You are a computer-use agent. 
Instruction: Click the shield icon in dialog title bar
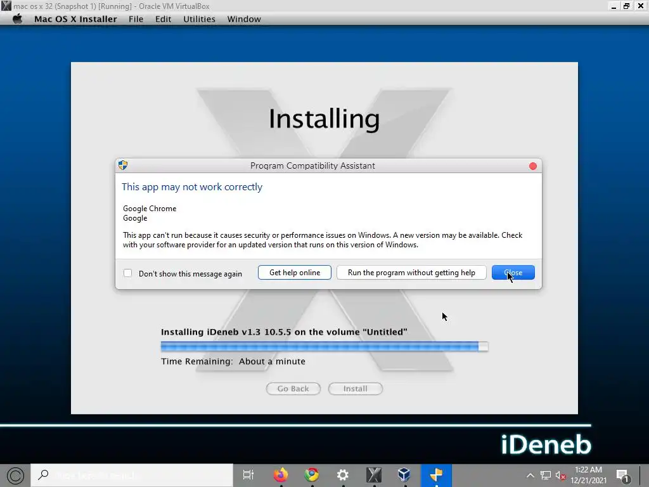123,166
